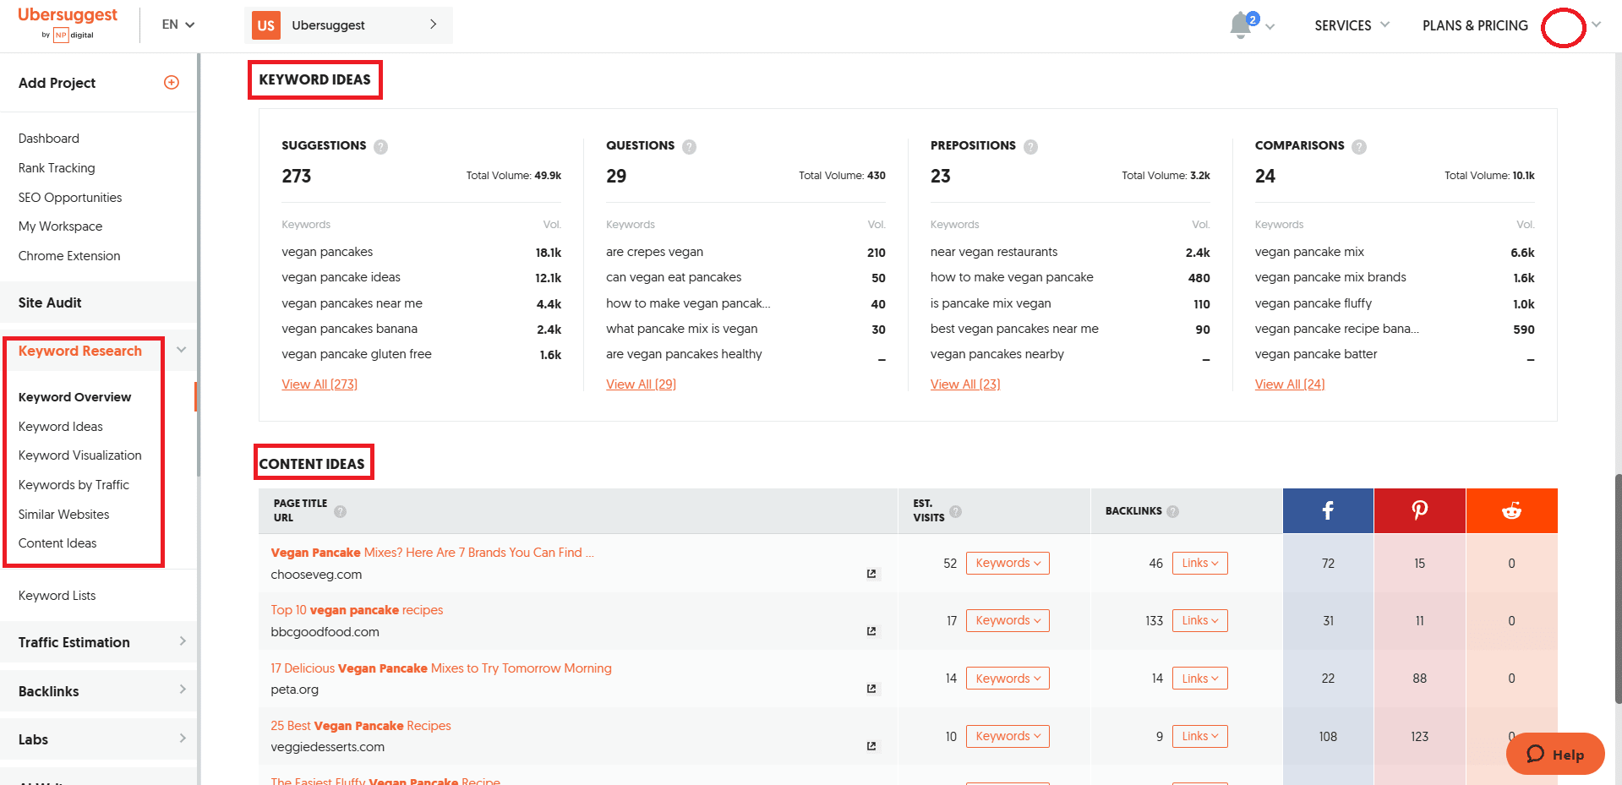Click View All (24) comparisons
This screenshot has height=785, width=1622.
[1290, 384]
